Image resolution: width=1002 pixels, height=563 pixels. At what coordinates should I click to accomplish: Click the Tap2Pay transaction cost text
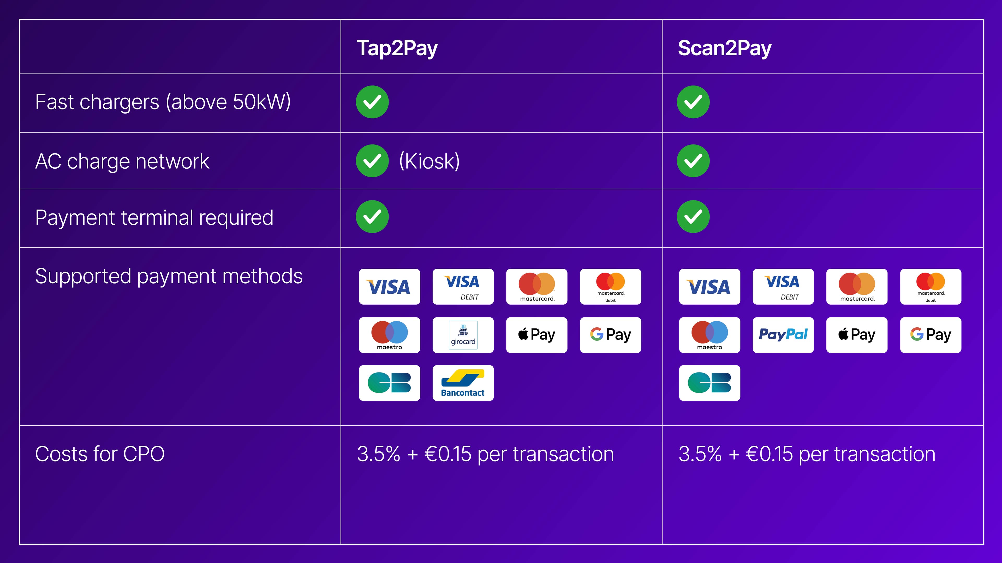tap(485, 454)
